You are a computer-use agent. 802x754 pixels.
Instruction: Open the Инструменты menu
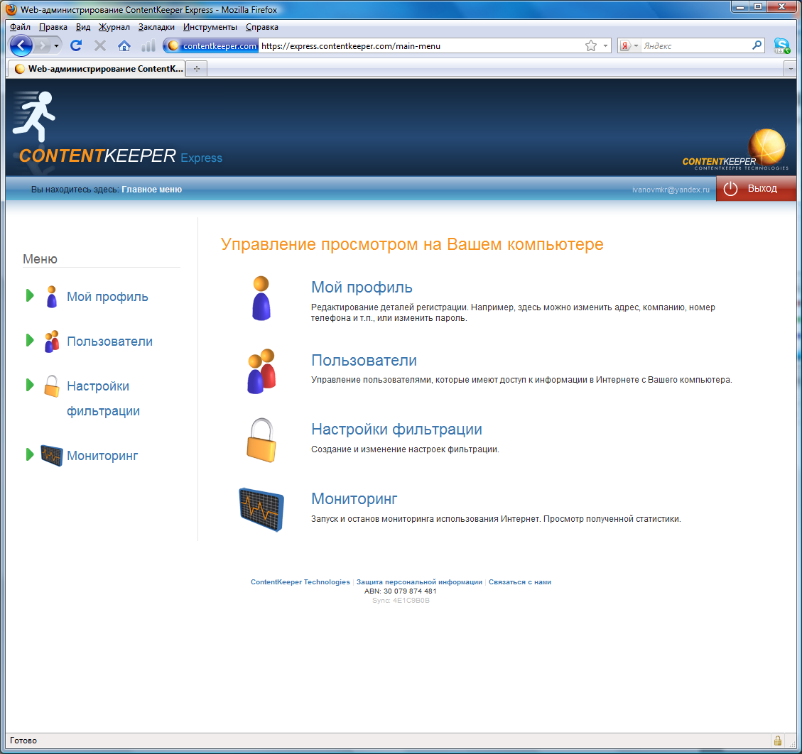(x=210, y=27)
